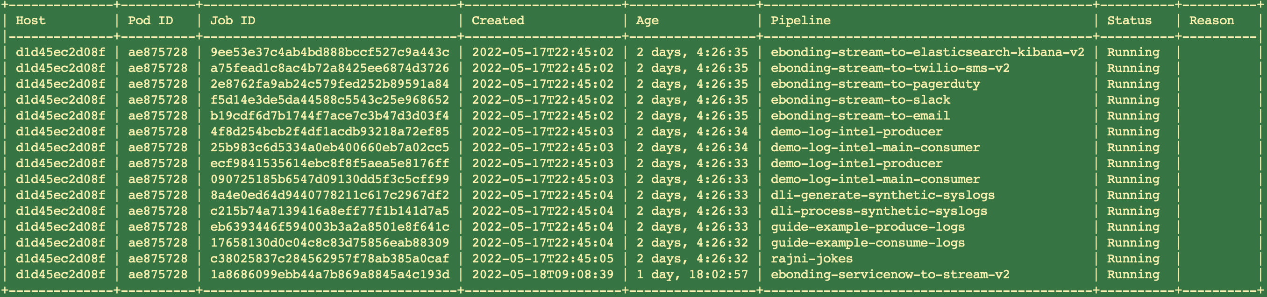The height and width of the screenshot is (297, 1267).
Task: Click the created timestamp 2022-05-18T09:08:39
Action: coord(542,275)
